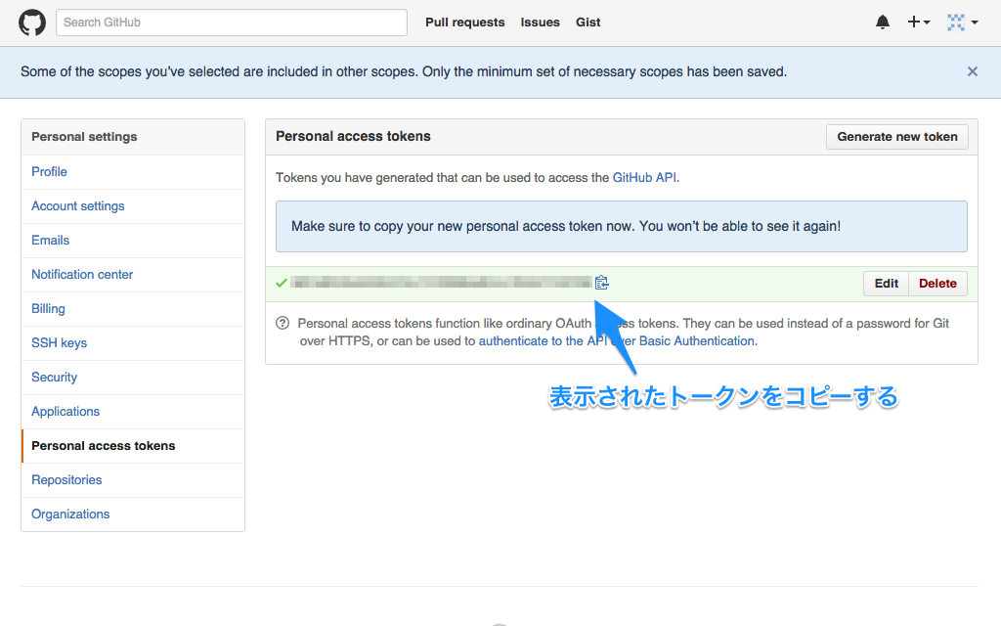Open Gist from the top navigation
The image size is (1001, 626).
coord(588,22)
